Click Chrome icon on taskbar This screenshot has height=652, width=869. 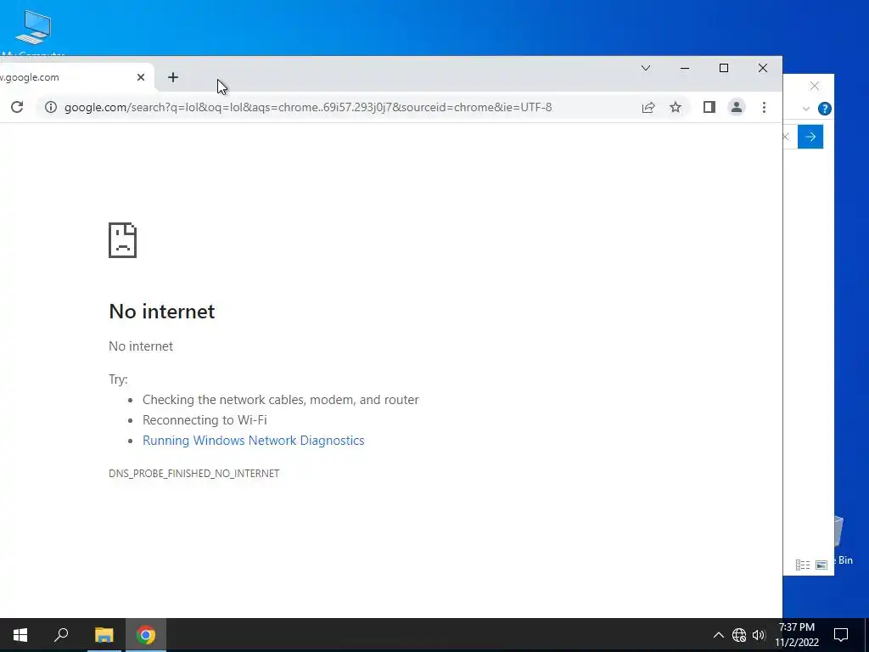[x=146, y=635]
